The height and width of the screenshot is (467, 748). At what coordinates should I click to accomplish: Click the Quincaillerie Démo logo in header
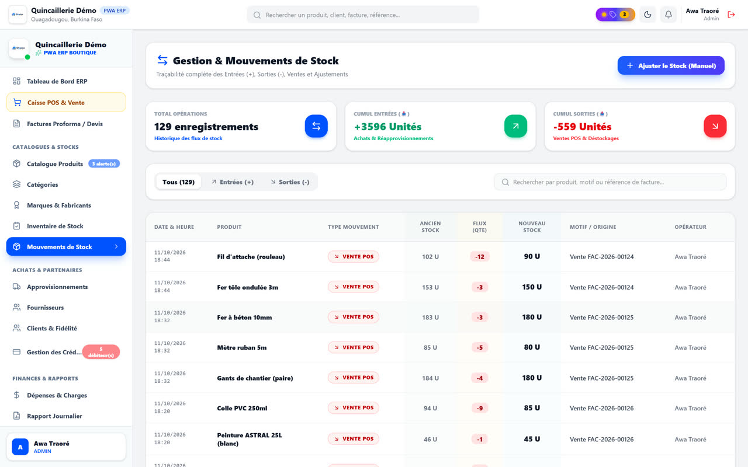pos(18,15)
